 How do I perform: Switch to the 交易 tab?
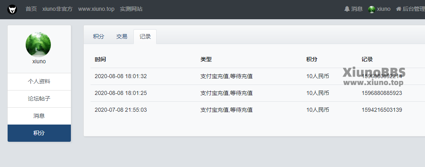(x=122, y=36)
